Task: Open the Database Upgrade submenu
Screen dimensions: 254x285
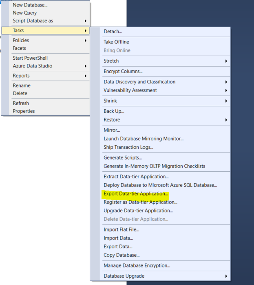Action: (x=160, y=276)
